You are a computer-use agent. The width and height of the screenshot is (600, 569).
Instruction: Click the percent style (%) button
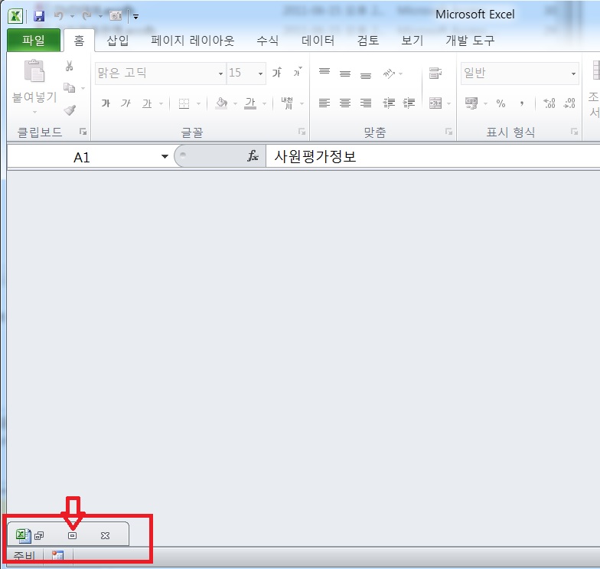501,103
